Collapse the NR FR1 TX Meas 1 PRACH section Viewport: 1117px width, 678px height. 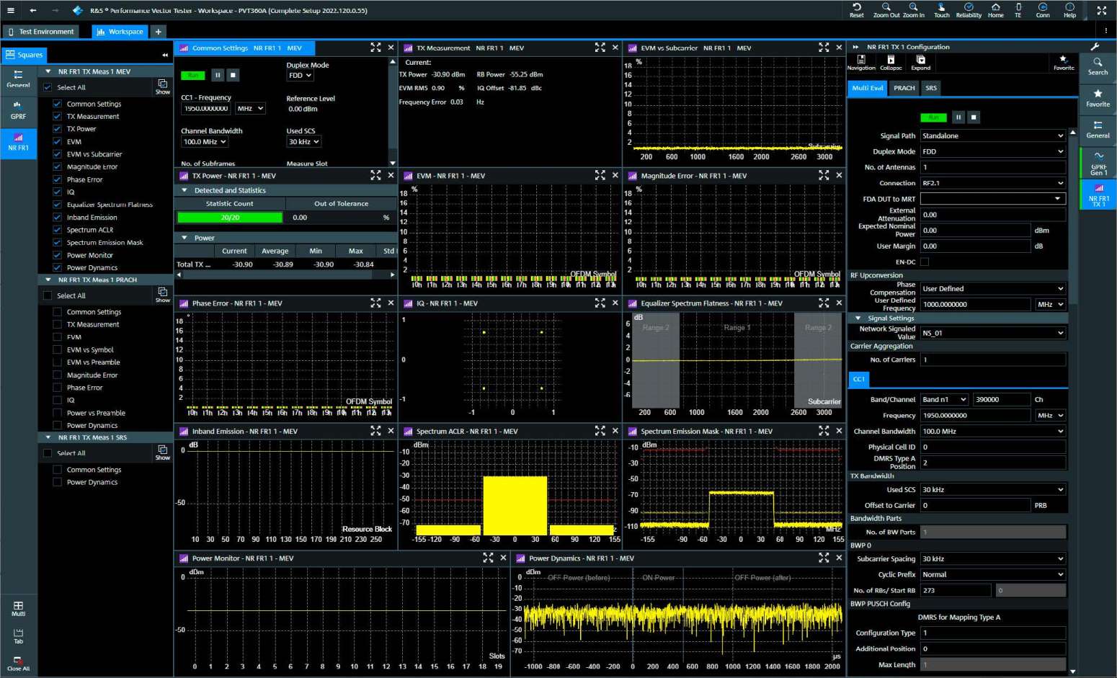[x=48, y=280]
